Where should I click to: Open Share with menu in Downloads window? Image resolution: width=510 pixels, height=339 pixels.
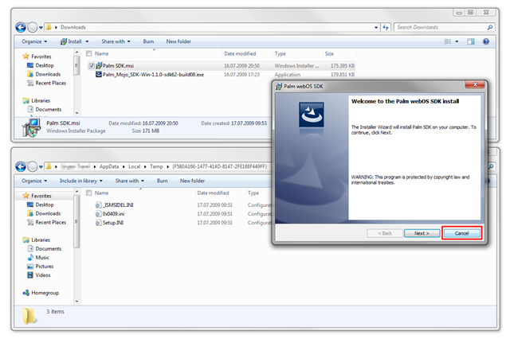(116, 41)
